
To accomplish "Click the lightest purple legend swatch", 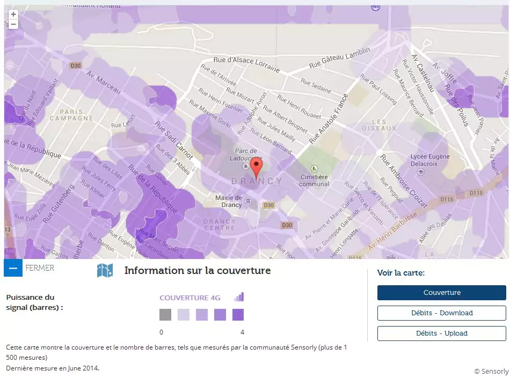I will 184,315.
